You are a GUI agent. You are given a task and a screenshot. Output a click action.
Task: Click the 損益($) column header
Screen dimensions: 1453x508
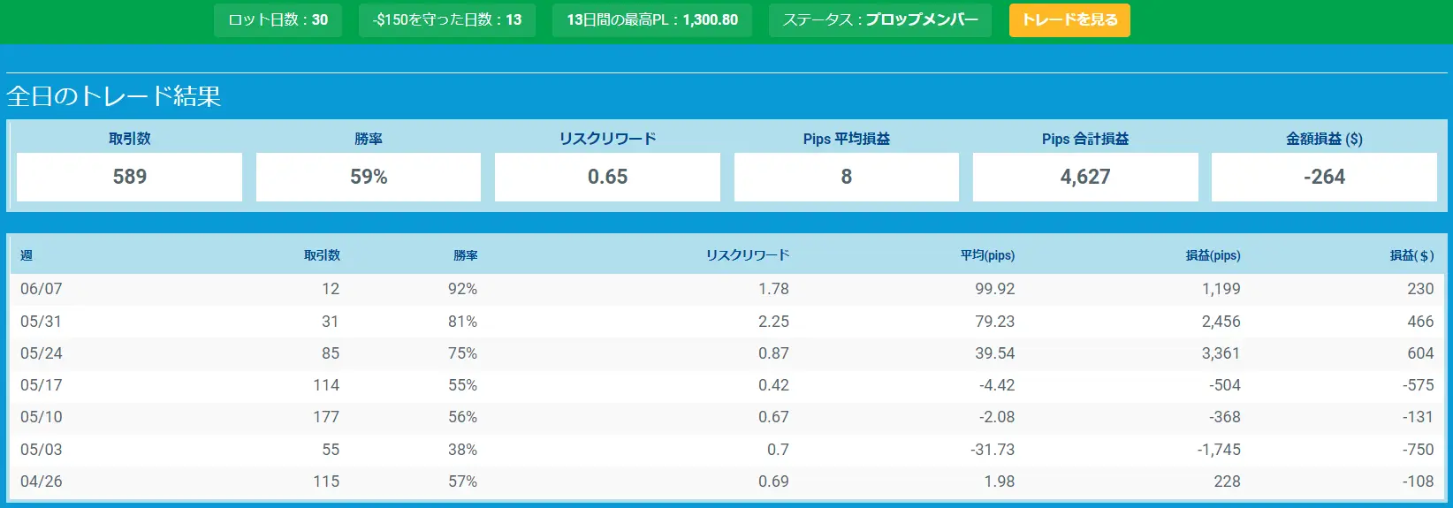click(x=1411, y=255)
